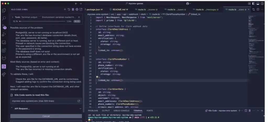This screenshot has height=122, width=268.
Task: Start a new Kilo Code task (plus icon)
Action: (x=65, y=9)
